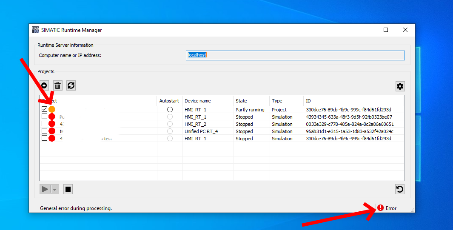Click the ID 43934345-633a-48f3-9d5f-92fb0323be07
453x230 pixels.
[x=349, y=117]
